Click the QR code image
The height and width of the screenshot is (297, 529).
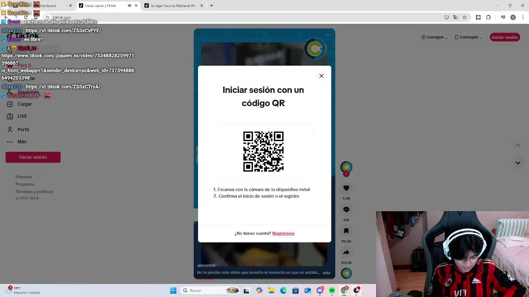tap(263, 151)
